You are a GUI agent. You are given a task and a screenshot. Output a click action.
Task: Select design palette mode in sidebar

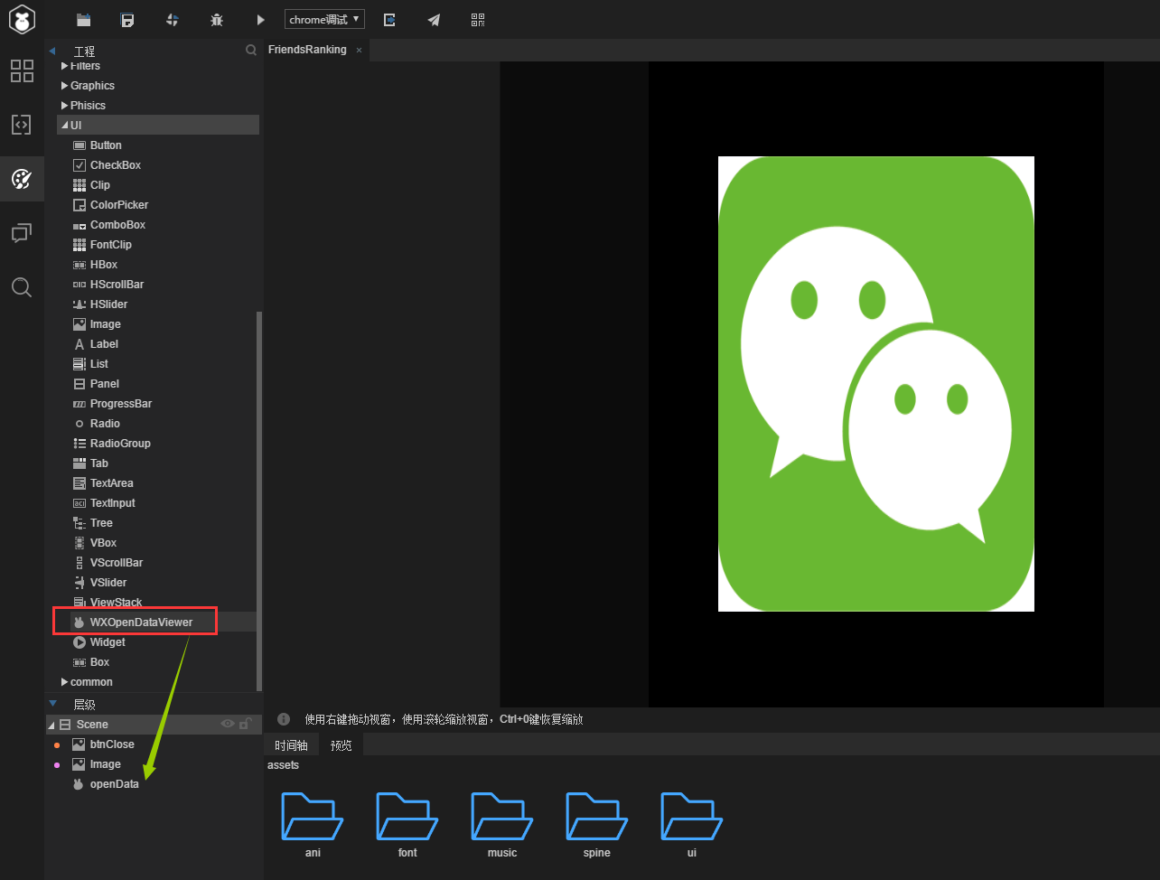pos(22,179)
